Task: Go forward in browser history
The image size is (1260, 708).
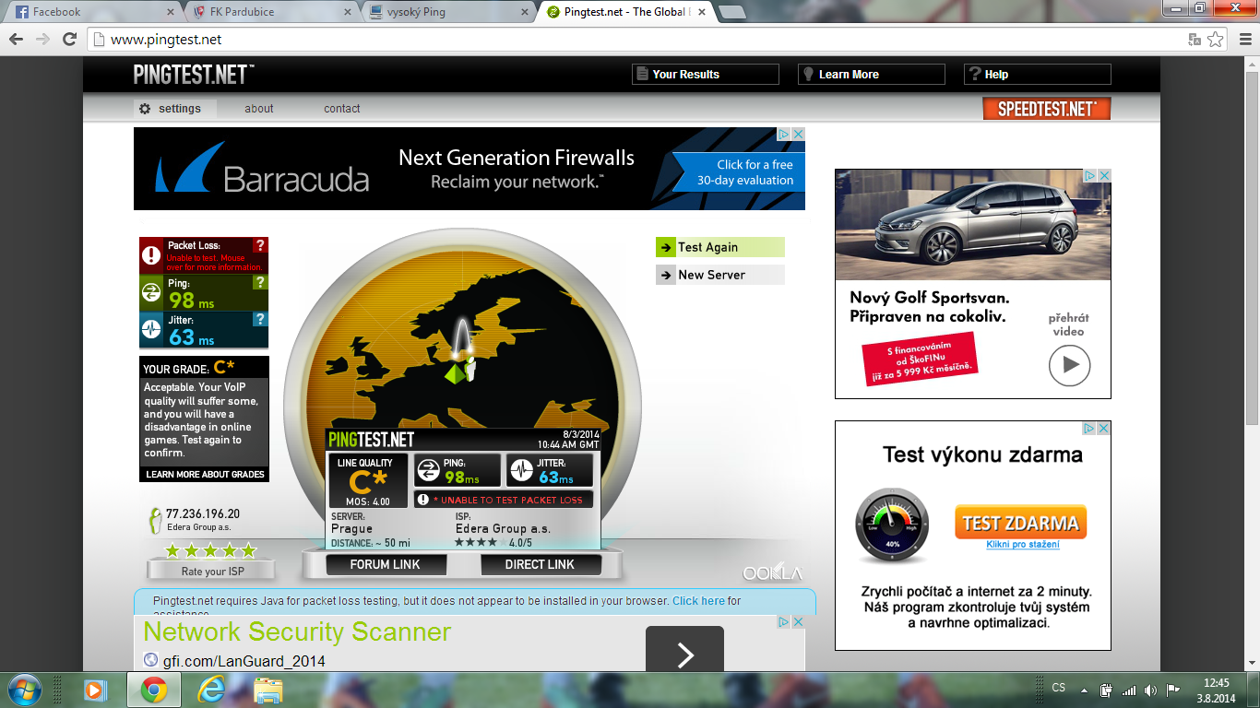Action: (42, 40)
